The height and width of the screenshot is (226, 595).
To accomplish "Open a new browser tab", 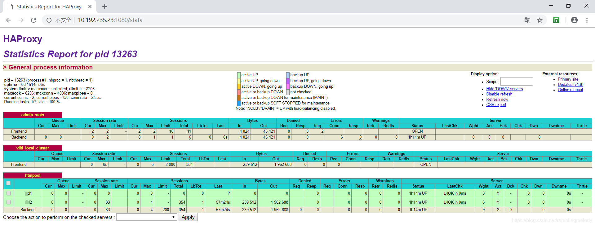I will (x=104, y=7).
